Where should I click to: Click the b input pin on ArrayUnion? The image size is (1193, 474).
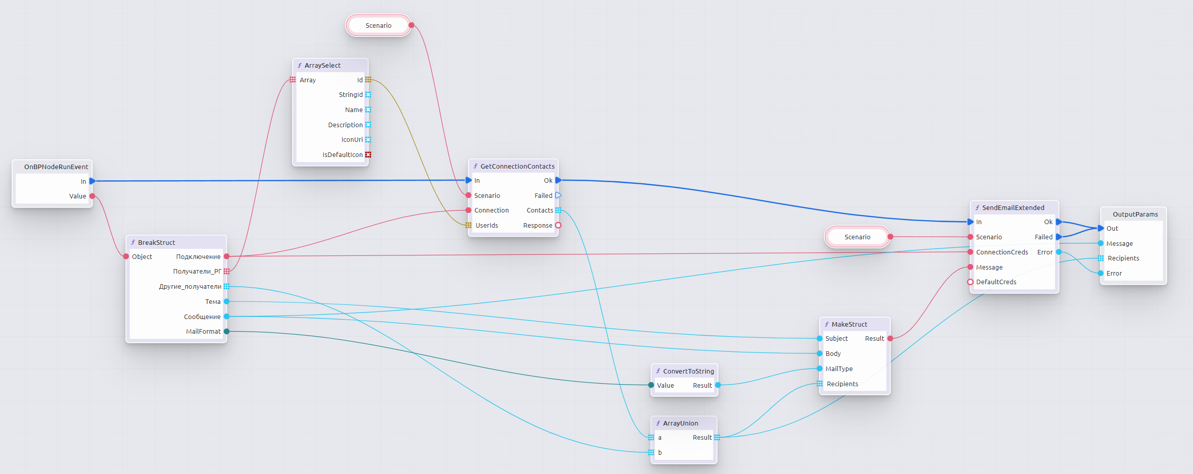click(651, 452)
